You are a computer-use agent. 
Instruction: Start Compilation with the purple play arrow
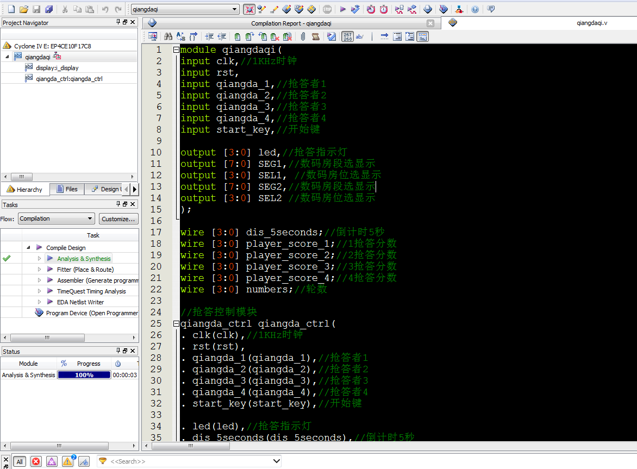point(342,9)
